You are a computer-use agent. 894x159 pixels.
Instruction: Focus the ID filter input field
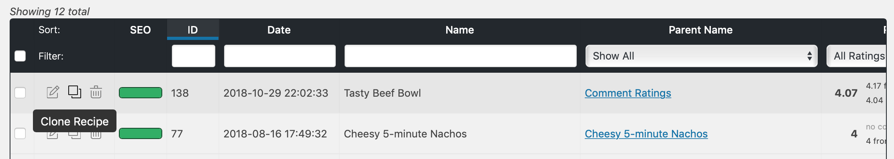(194, 56)
